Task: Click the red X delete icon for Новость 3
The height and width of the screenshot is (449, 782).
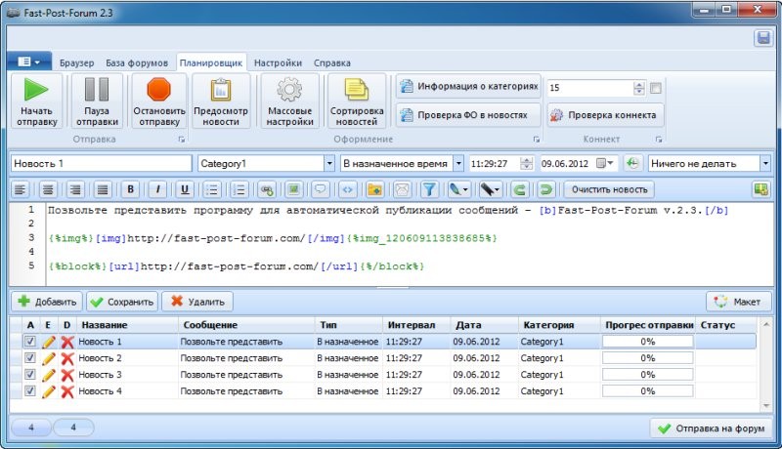Action: click(67, 375)
